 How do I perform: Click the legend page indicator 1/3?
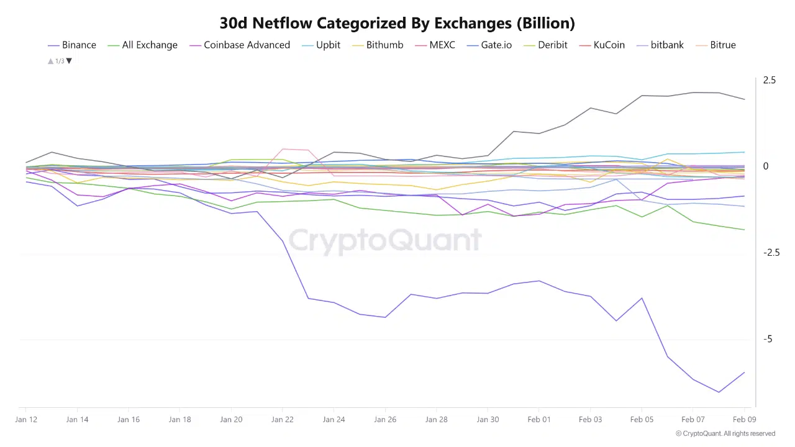(60, 61)
